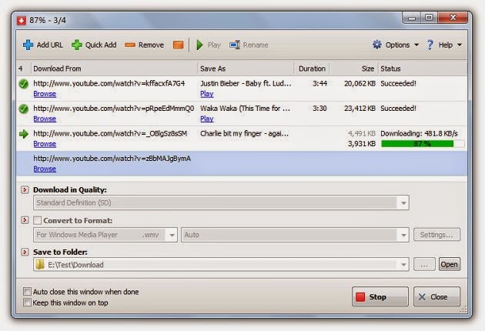
Task: Click the Quick Add label text
Action: [101, 45]
